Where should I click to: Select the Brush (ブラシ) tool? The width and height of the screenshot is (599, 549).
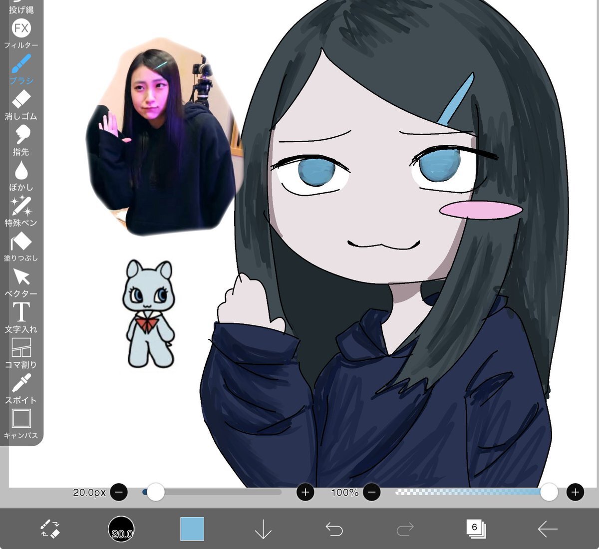21,69
